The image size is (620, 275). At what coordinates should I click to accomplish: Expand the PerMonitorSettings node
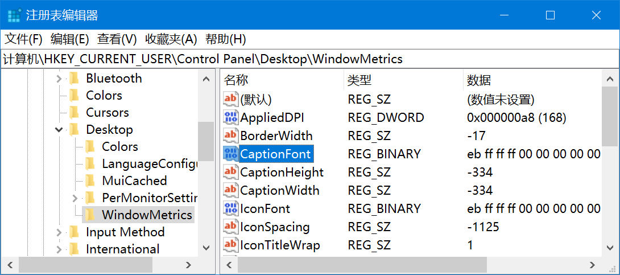(75, 198)
